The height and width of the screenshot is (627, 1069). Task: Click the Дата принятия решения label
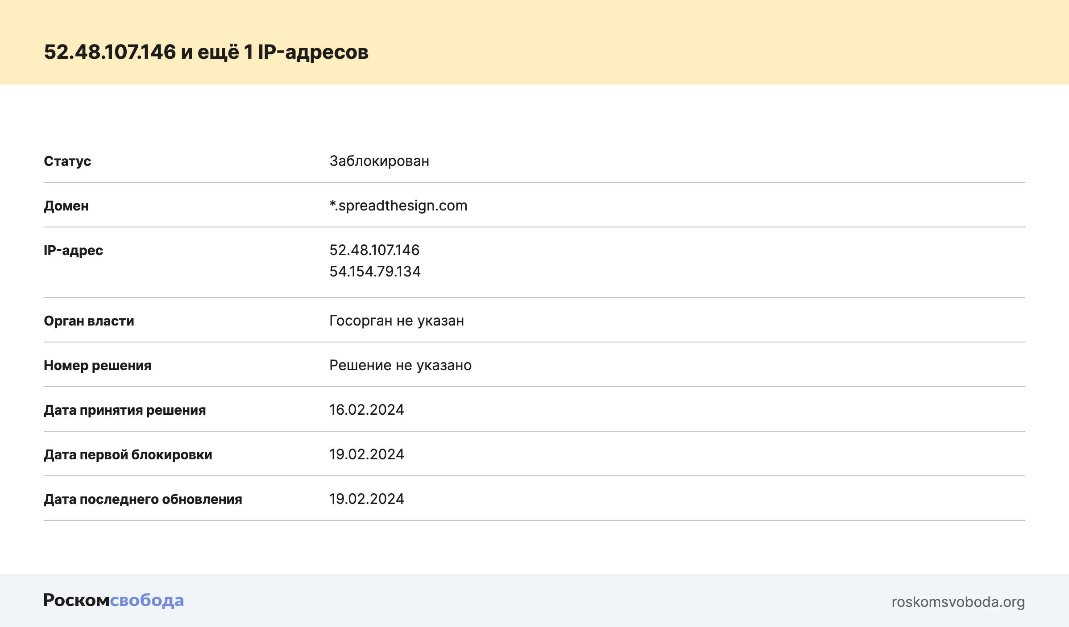click(124, 410)
